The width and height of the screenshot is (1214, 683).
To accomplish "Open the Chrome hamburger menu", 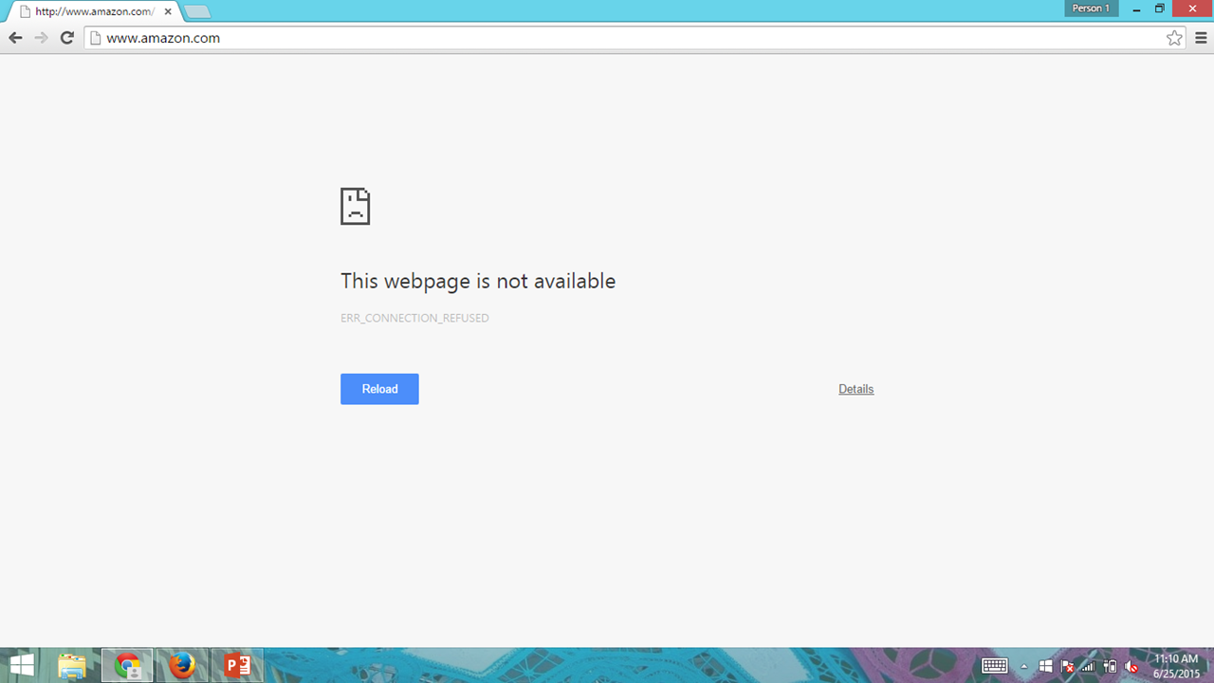I will [1201, 38].
